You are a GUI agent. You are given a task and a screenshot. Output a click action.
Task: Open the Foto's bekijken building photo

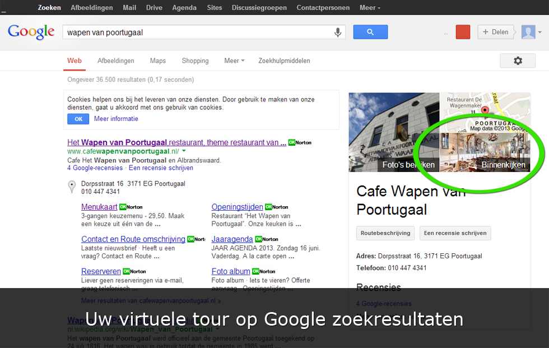(394, 132)
